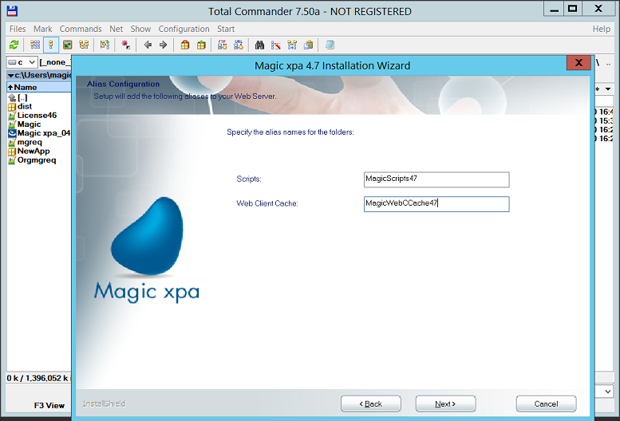Open the Show menu

tap(140, 29)
